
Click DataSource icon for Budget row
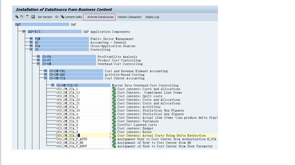tap(114, 128)
